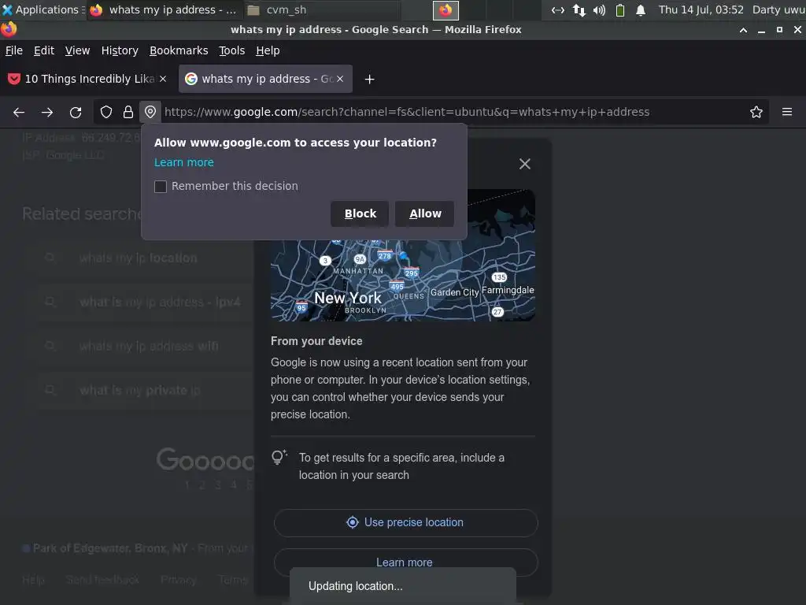
Task: Open the Applications menu in the panel
Action: (43, 9)
